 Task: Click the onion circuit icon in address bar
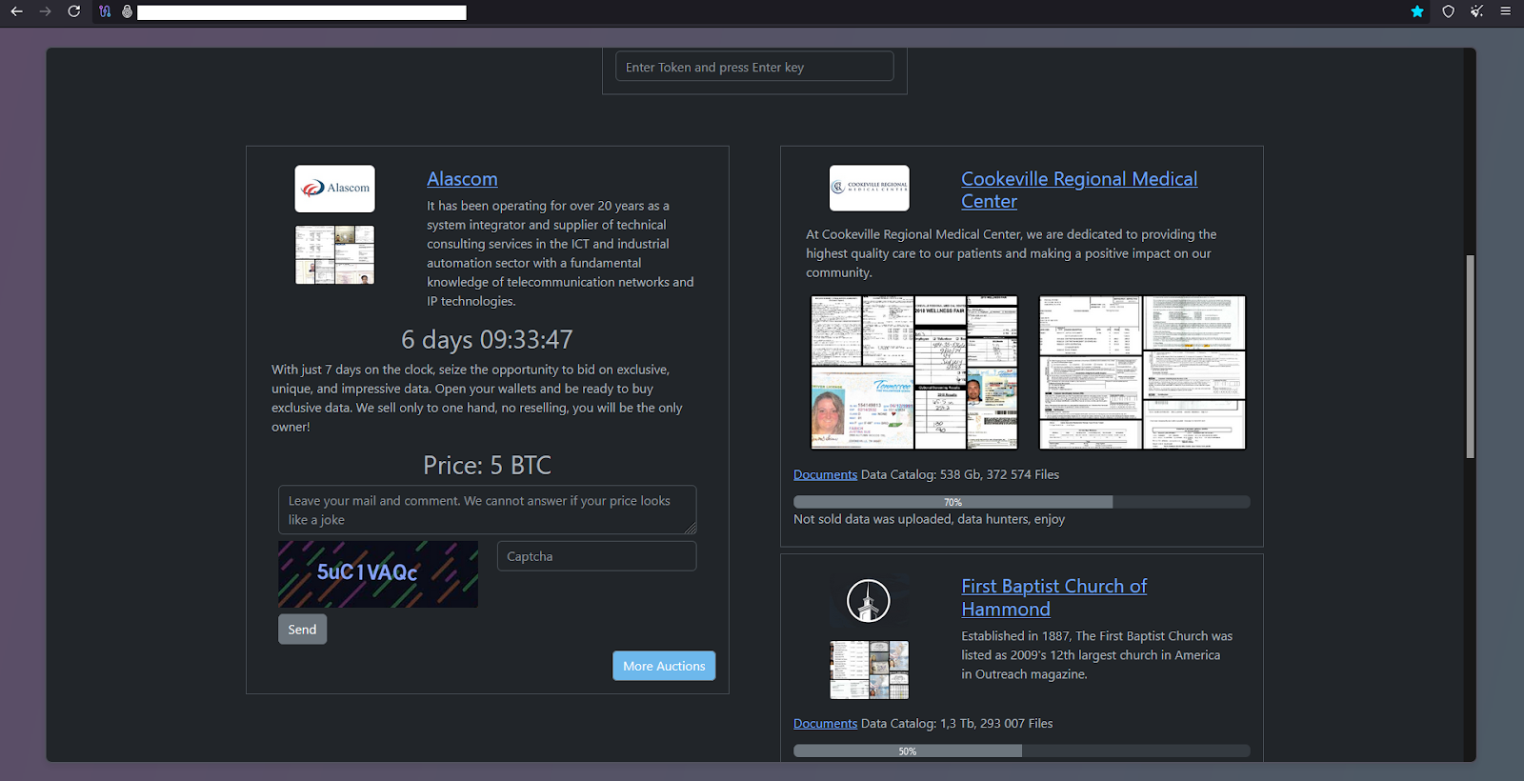pos(127,11)
